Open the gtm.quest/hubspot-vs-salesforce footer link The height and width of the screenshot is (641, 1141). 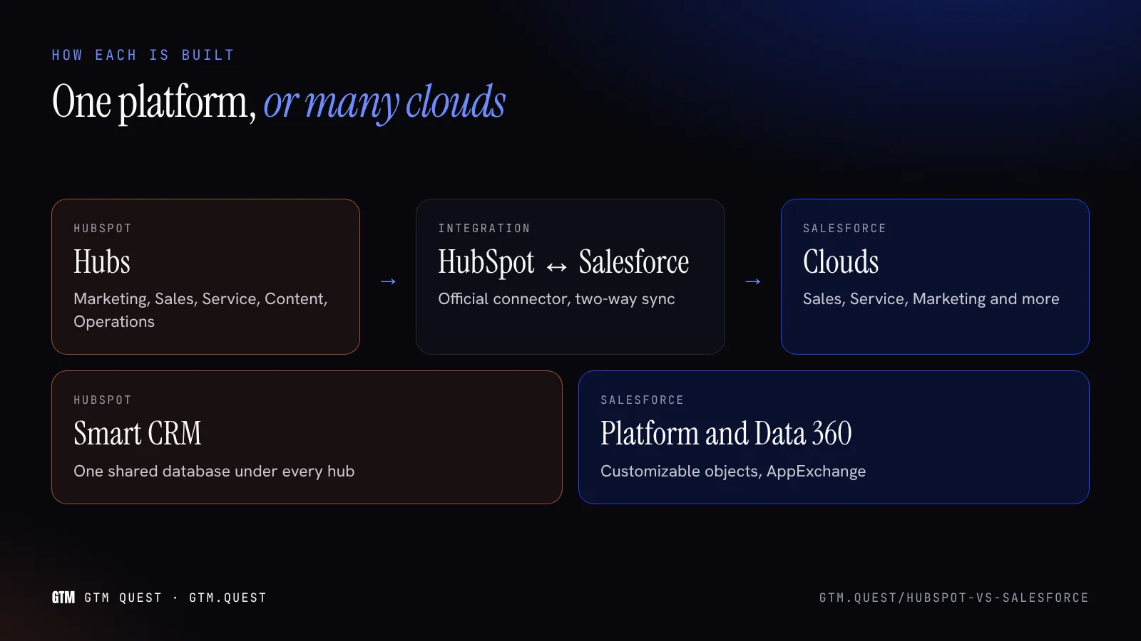coord(954,598)
